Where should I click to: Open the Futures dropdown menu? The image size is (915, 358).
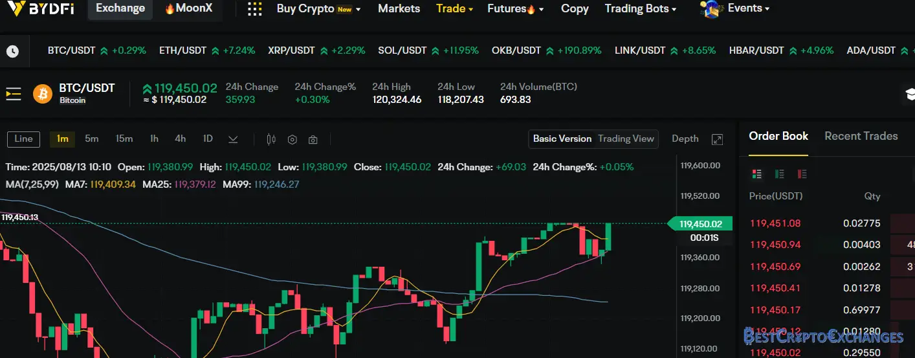515,8
